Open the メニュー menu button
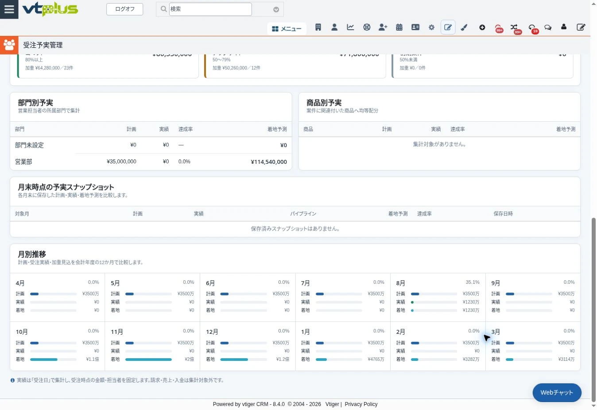Image resolution: width=597 pixels, height=410 pixels. [x=287, y=29]
